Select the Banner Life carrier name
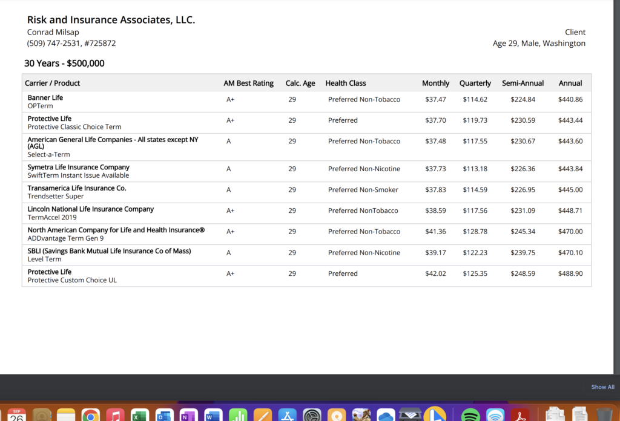 click(x=45, y=97)
